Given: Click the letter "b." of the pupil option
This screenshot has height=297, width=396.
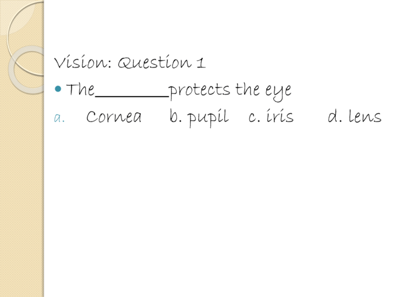Looking at the screenshot, I should (175, 117).
